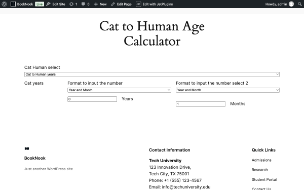Image resolution: width=304 pixels, height=190 pixels.
Task: Click the Live status badge
Action: click(x=40, y=4)
